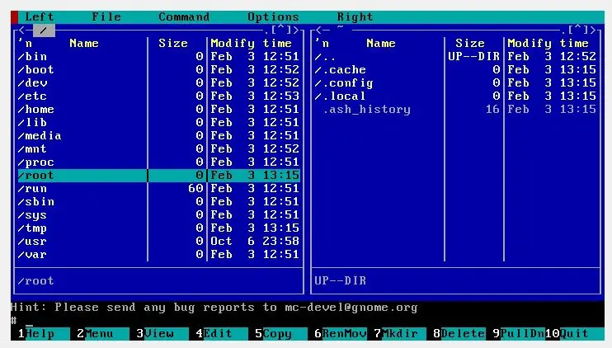Image resolution: width=612 pixels, height=348 pixels.
Task: Click the left panel 'n sort indicator
Action: 25,43
